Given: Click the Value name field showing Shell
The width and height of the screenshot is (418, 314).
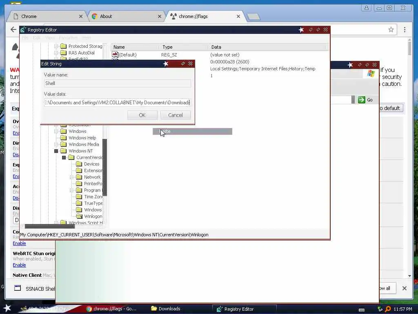Looking at the screenshot, I should (117, 83).
